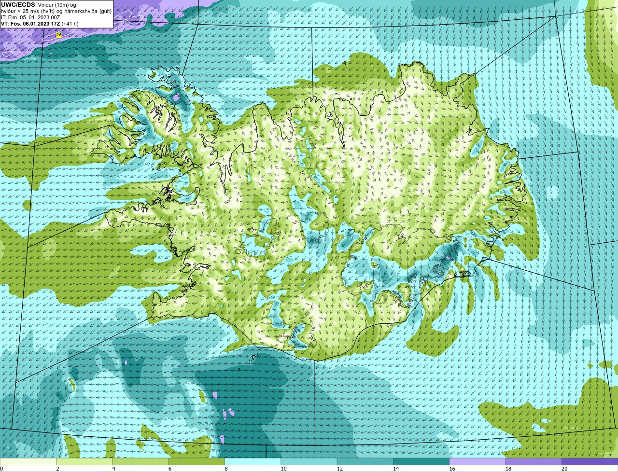Click the 16–18 m/s lavender legend swatch
Screen dimensions: 618x472
tap(478, 461)
